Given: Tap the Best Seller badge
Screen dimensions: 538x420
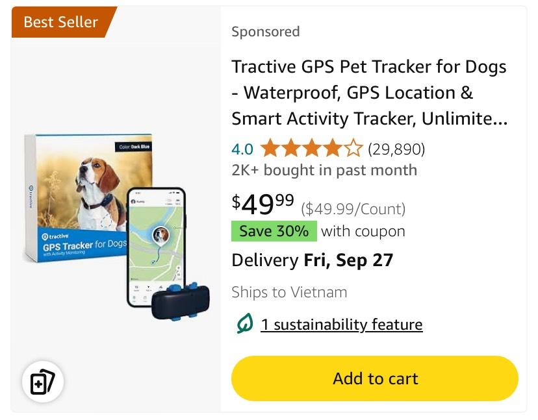Looking at the screenshot, I should 63,22.
